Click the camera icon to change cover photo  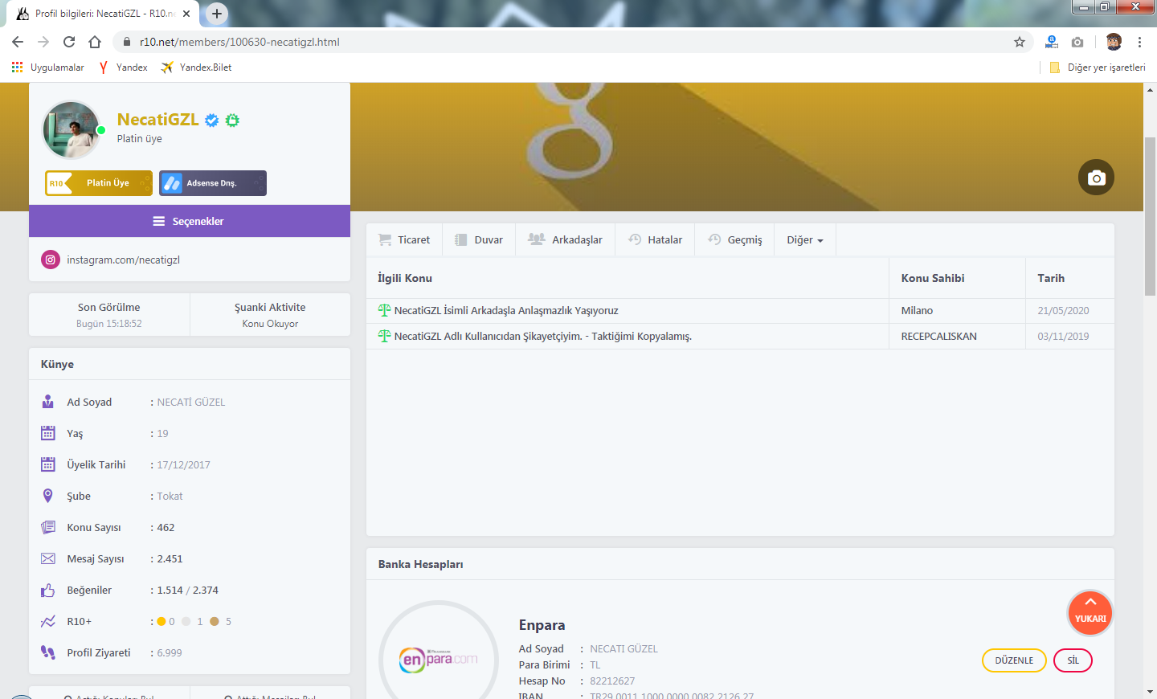click(x=1096, y=178)
